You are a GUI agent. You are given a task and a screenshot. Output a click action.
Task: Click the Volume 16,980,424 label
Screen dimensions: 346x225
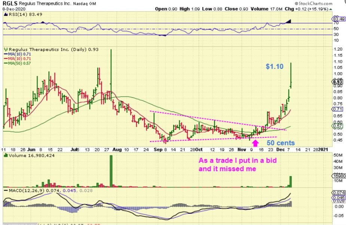(32, 155)
